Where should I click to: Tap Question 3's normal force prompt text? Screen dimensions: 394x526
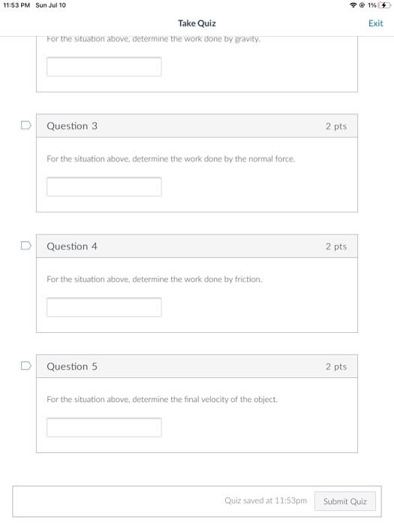pyautogui.click(x=171, y=159)
